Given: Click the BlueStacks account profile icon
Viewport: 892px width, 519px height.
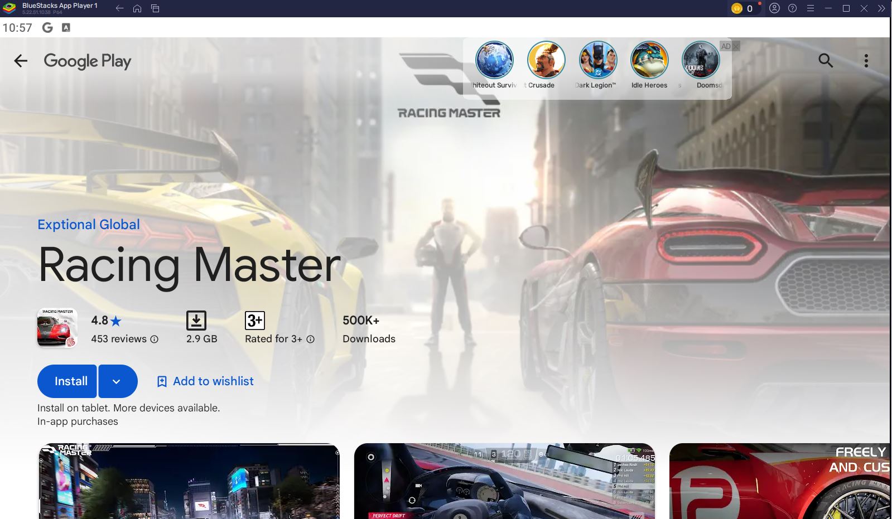Looking at the screenshot, I should click(x=774, y=8).
